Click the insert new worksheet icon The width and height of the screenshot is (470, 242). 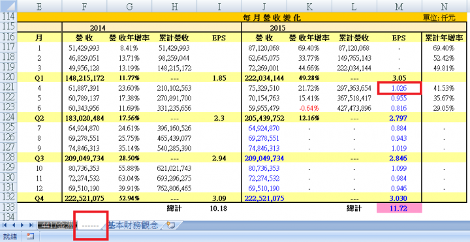click(171, 225)
